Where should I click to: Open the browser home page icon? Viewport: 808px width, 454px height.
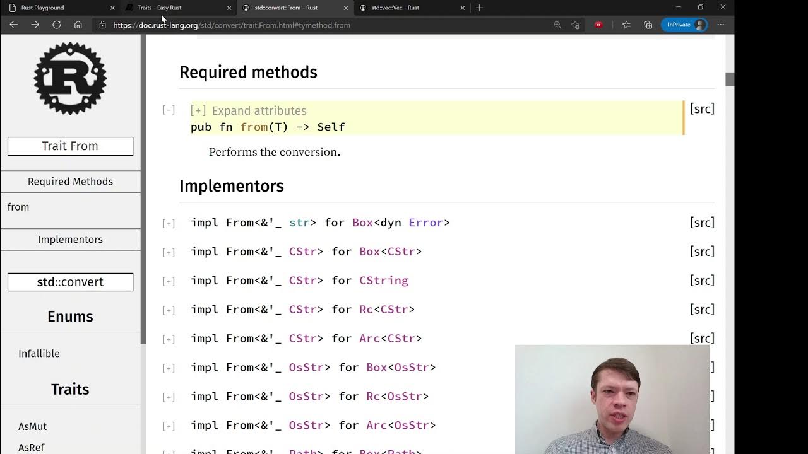tap(78, 25)
